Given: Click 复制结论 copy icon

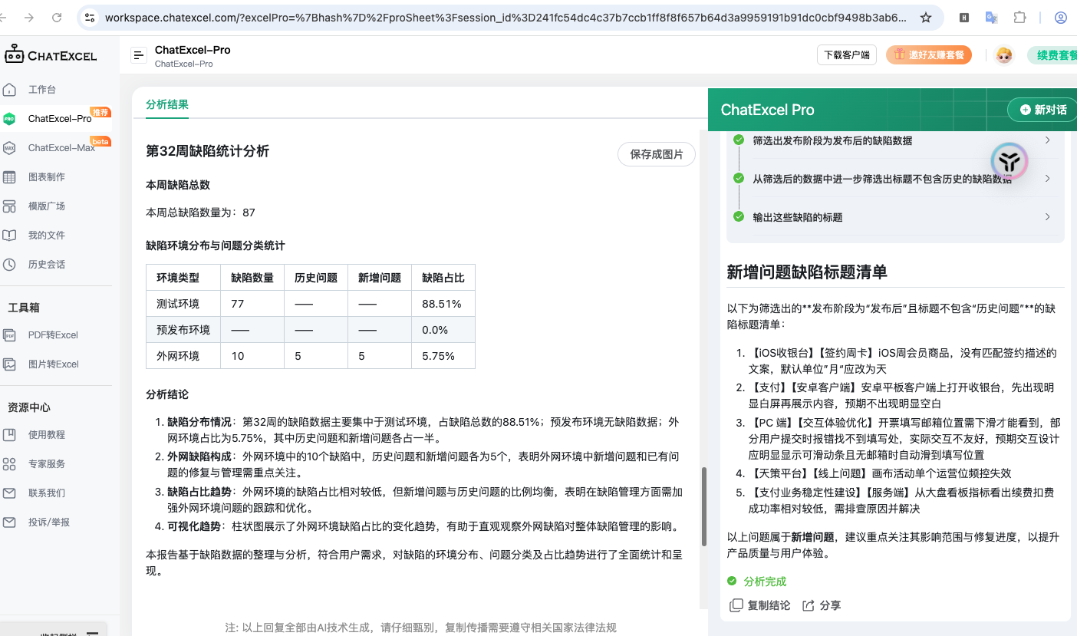Looking at the screenshot, I should (x=736, y=605).
